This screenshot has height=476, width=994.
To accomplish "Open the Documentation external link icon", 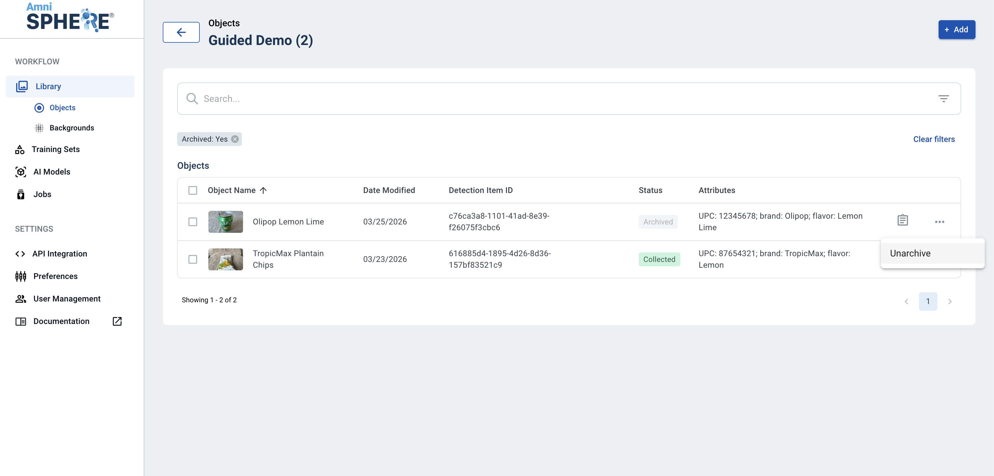I will click(117, 321).
